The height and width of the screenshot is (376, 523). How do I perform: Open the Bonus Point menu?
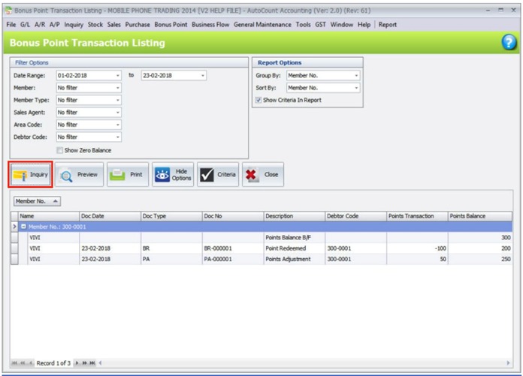(171, 25)
